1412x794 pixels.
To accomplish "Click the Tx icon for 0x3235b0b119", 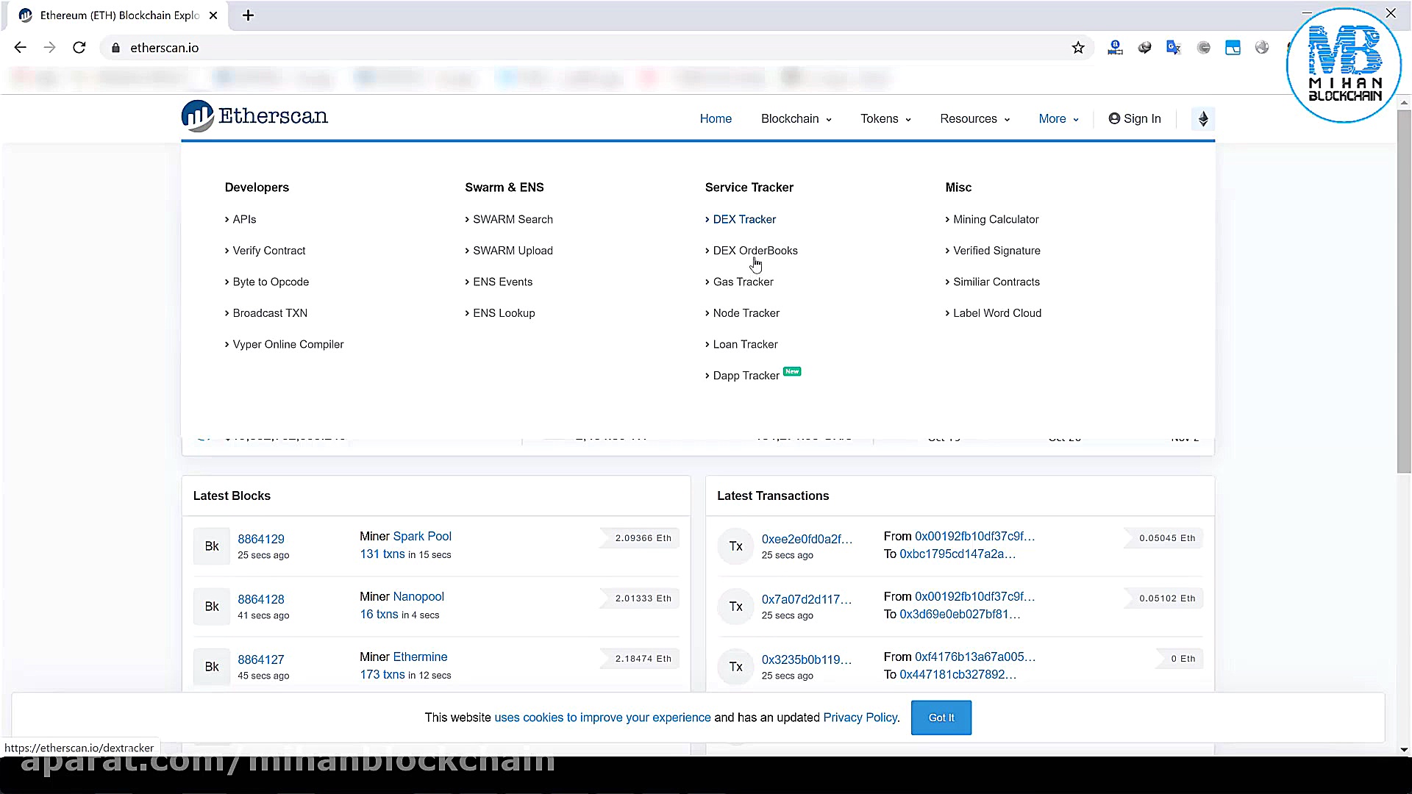I will [736, 667].
